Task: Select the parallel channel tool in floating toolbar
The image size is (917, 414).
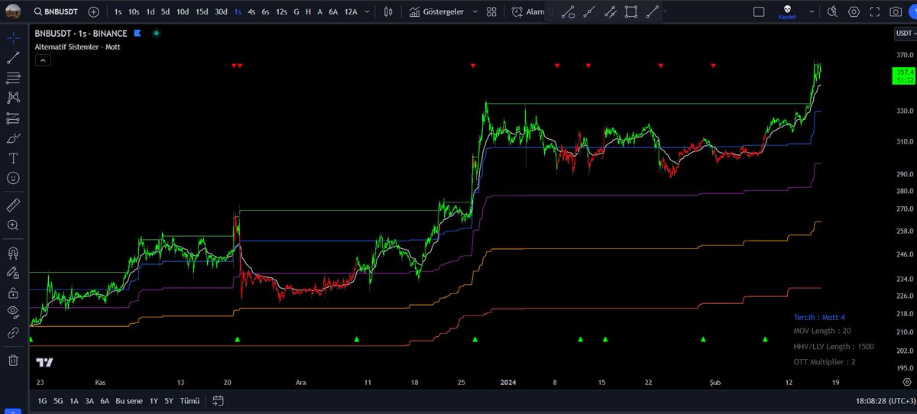Action: (611, 12)
